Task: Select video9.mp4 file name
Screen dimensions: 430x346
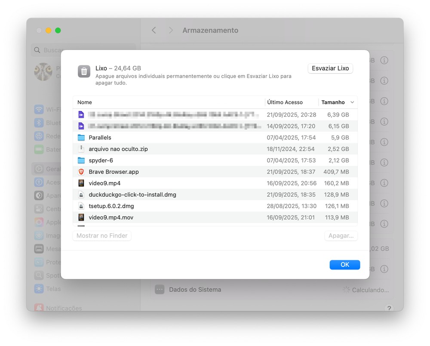Action: pos(104,183)
